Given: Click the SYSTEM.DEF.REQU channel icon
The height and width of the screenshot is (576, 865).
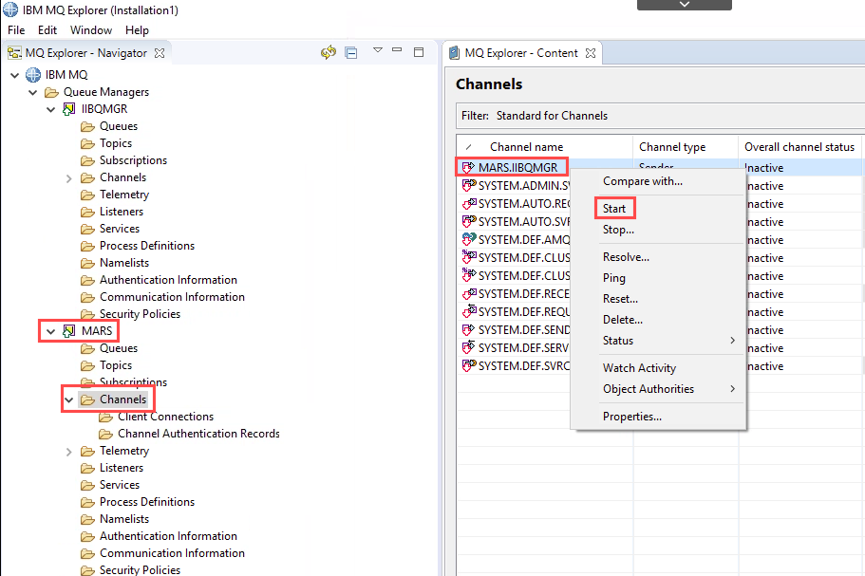Looking at the screenshot, I should pos(468,311).
